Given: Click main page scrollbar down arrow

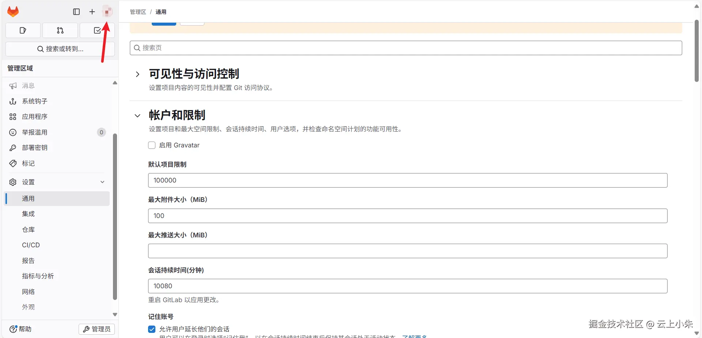Looking at the screenshot, I should coord(697,333).
